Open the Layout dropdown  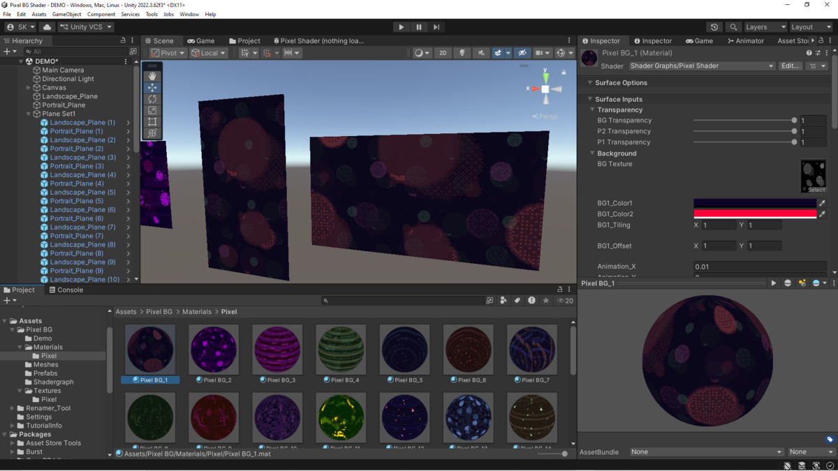[810, 27]
